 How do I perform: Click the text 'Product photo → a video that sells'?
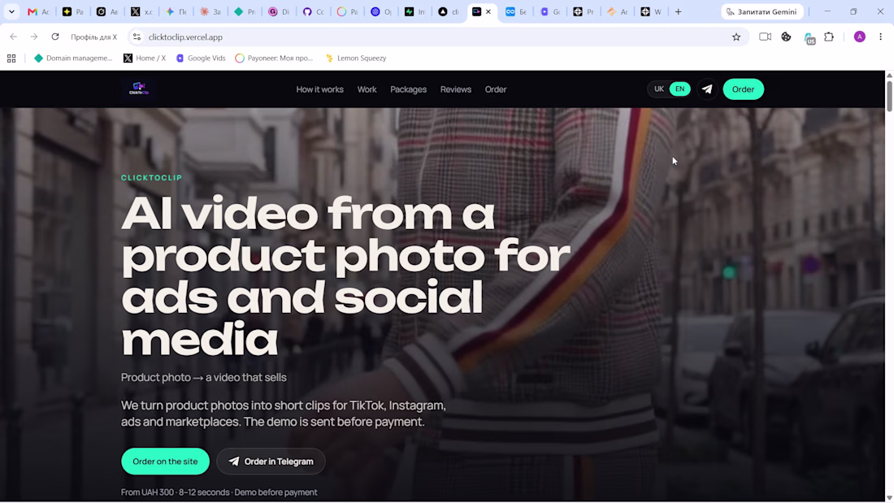coord(203,378)
